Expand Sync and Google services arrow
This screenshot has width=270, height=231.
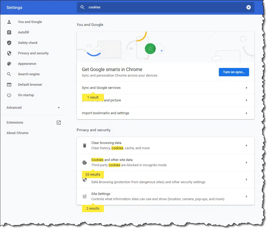coord(246,88)
